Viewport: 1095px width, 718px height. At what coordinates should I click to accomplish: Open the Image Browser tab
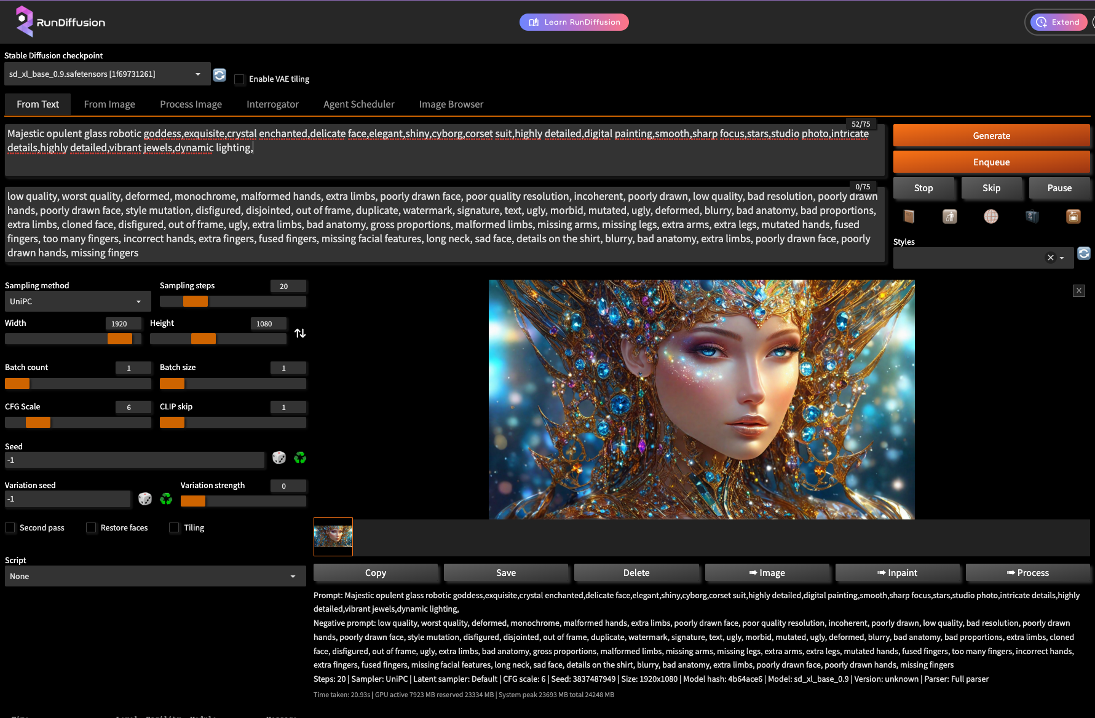(451, 105)
